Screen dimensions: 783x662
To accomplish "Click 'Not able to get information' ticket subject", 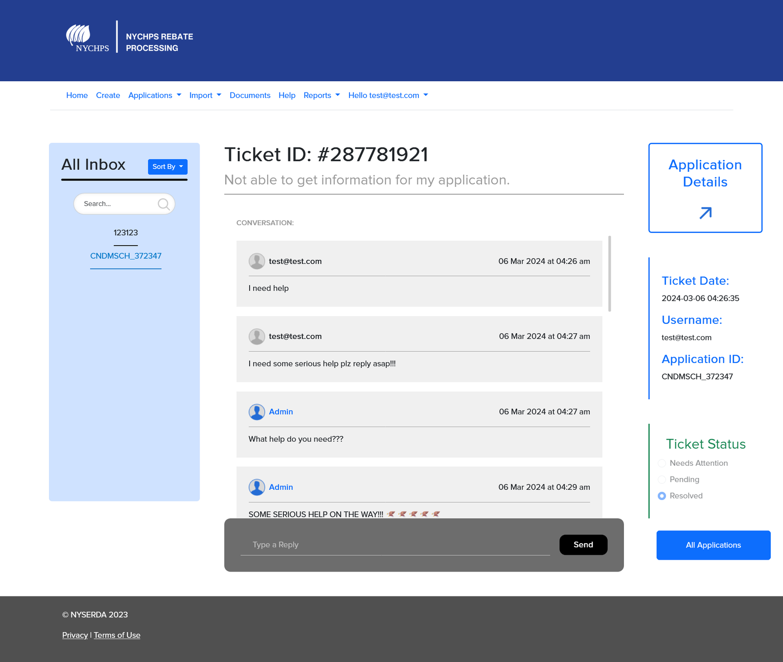I will (x=367, y=180).
